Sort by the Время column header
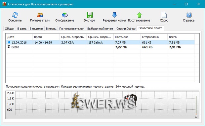This screenshot has width=205, height=126. point(46,37)
